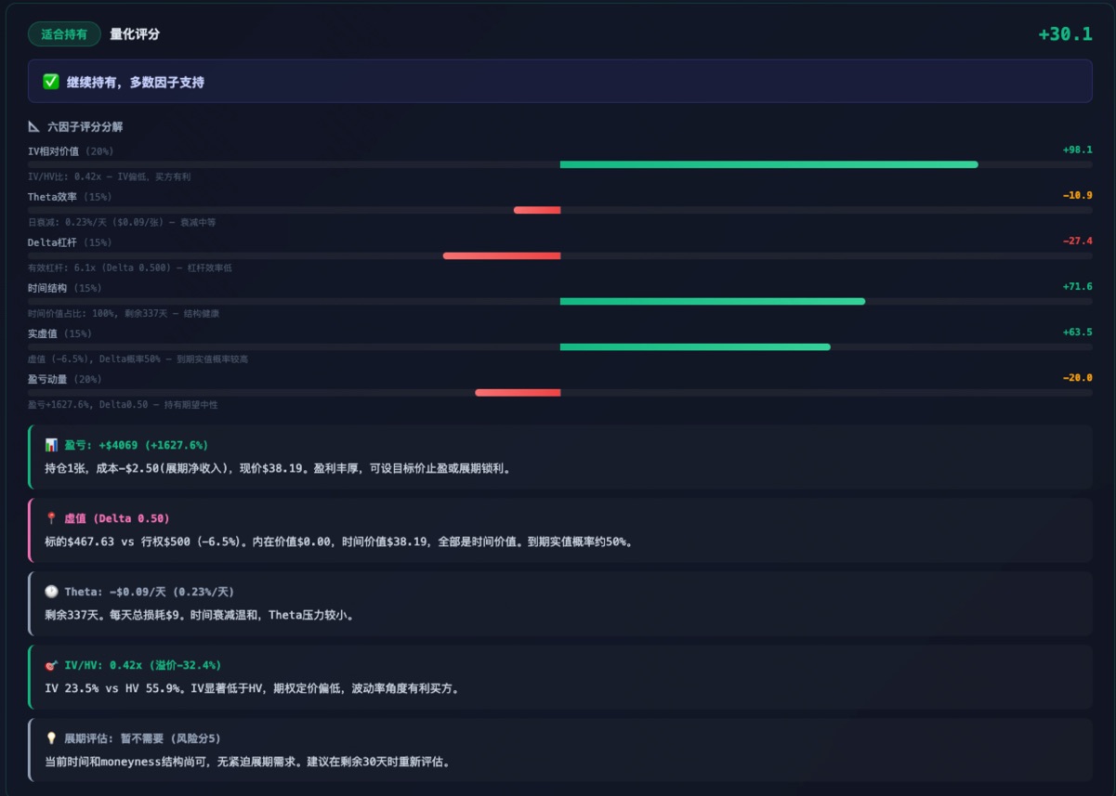Open the 盈亏: +$4069 card
1116x796 pixels.
(x=559, y=457)
